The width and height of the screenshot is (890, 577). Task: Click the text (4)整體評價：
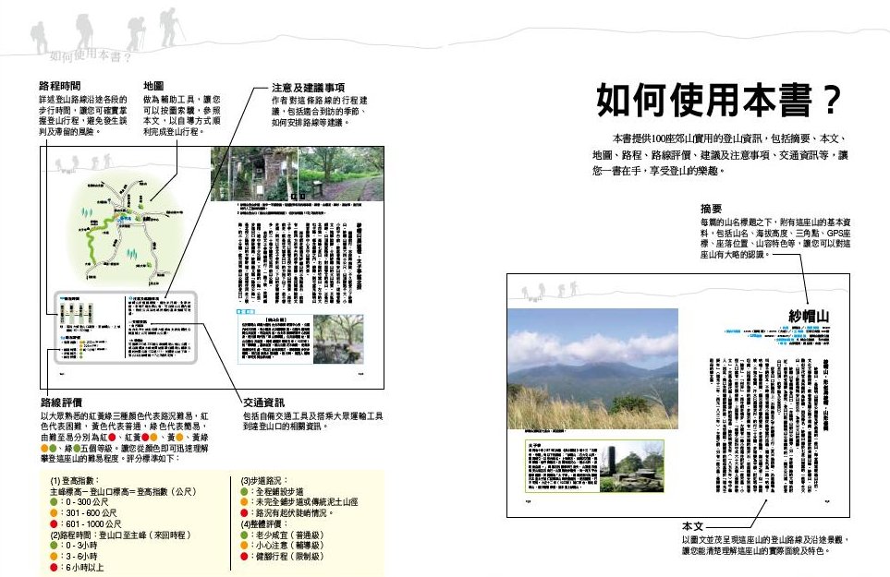point(264,523)
